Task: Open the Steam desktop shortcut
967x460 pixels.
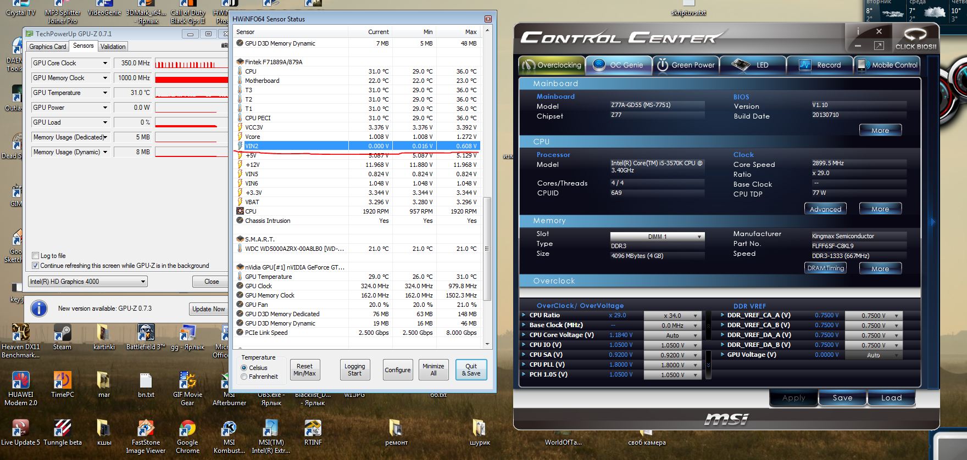Action: (x=62, y=333)
